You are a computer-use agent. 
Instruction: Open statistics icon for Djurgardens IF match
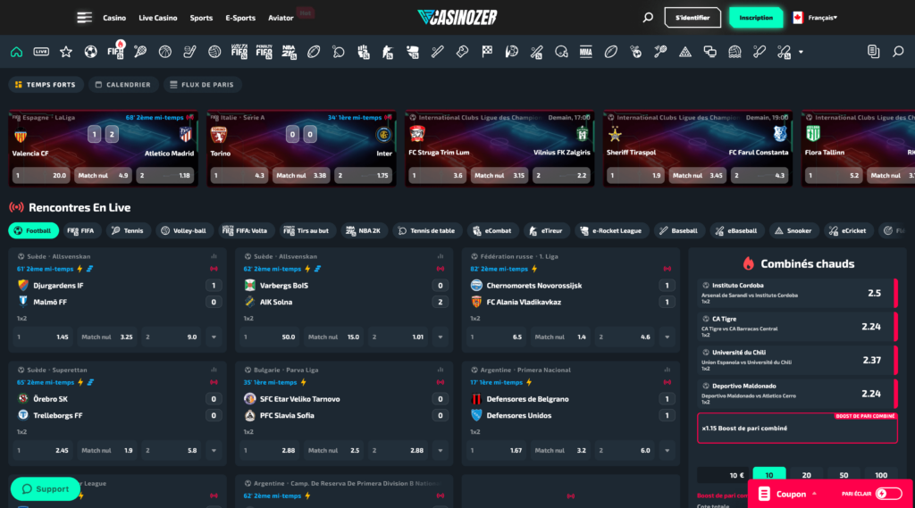214,256
